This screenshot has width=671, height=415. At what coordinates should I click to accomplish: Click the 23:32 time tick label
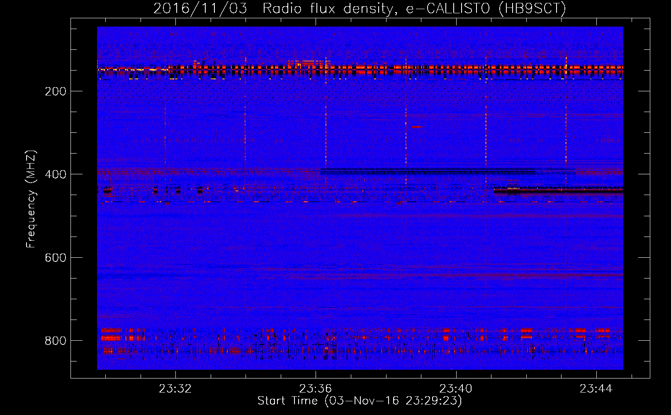tap(175, 388)
